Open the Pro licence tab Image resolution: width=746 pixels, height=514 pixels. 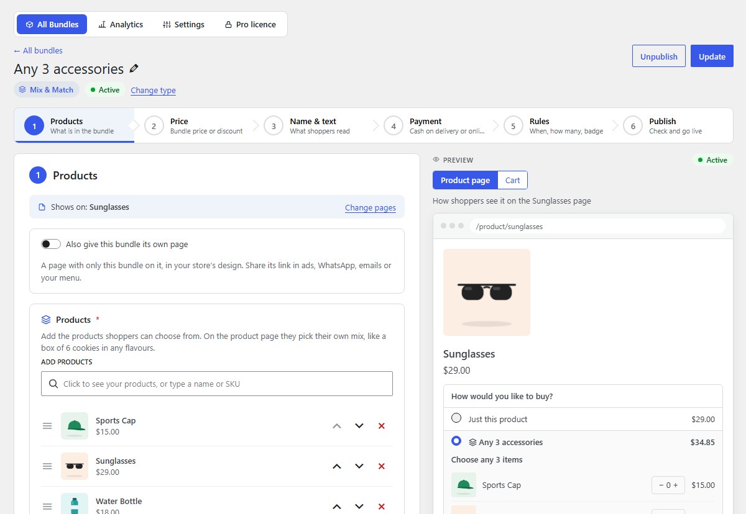click(x=250, y=24)
